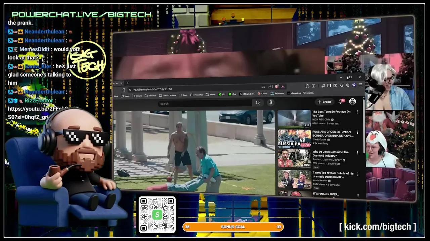Screen dimensions: 430x241
Task: Click HIGH RISK Chris channel name
Action: pos(321,119)
